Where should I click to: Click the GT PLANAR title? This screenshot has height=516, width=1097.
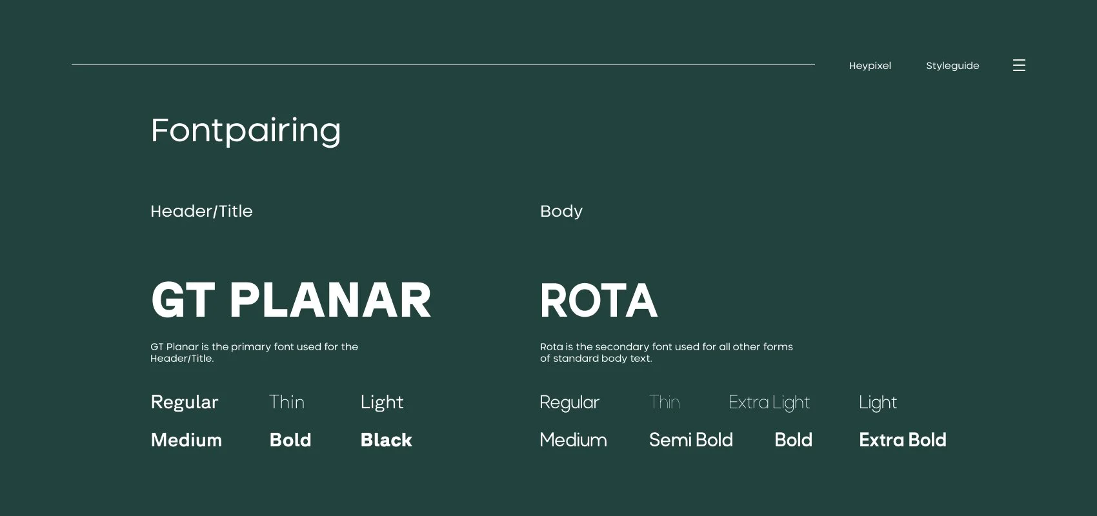coord(291,300)
